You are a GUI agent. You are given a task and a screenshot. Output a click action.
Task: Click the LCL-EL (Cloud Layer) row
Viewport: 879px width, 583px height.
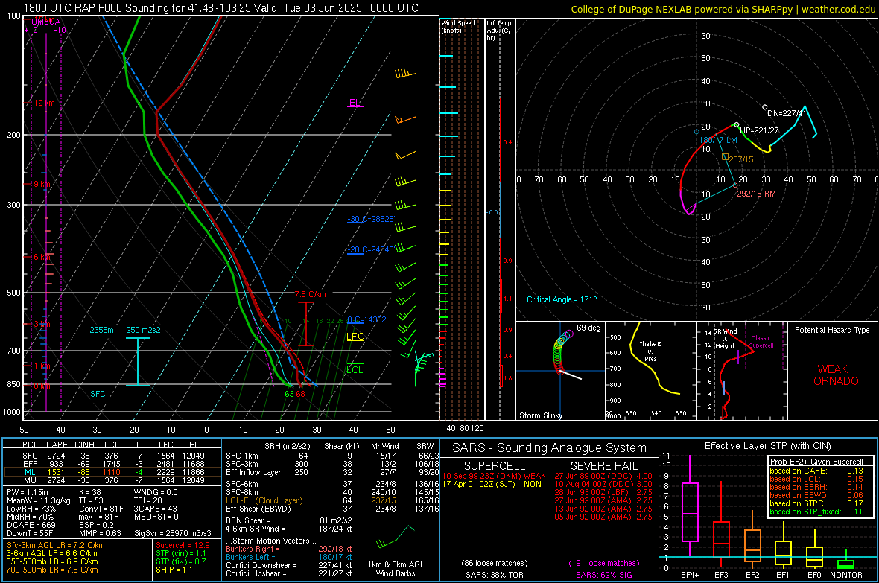pos(332,500)
